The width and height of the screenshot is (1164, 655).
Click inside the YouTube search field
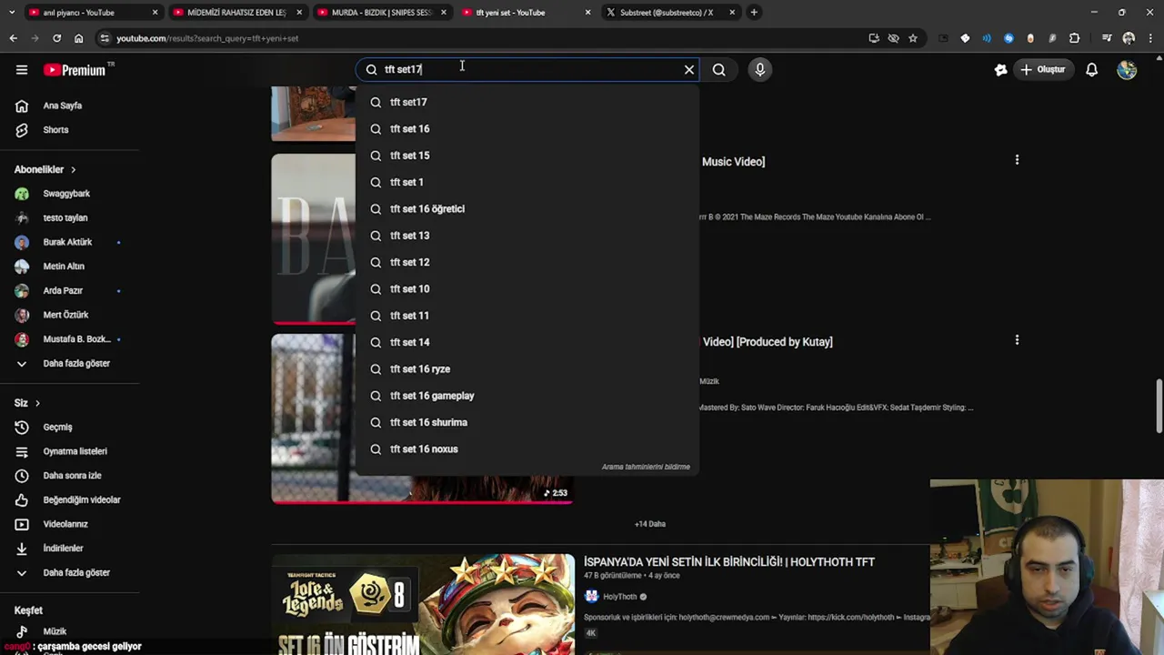click(x=527, y=69)
